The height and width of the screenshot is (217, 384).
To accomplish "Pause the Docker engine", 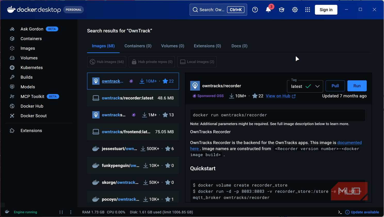I will tap(61, 212).
